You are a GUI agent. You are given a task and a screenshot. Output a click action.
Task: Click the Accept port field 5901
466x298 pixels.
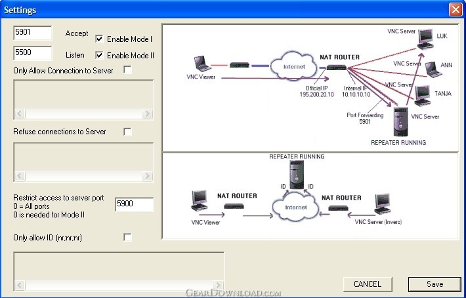coord(33,33)
